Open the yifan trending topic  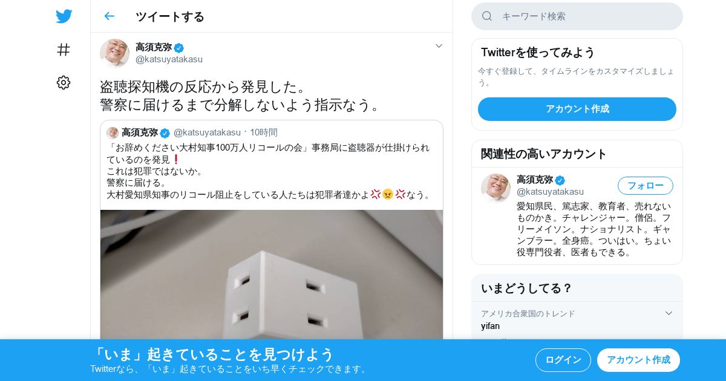(490, 326)
